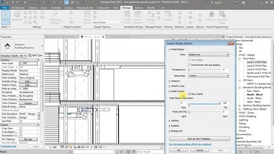Click the home icon on North - Mech tab
Screen dimensions: 274x154
coord(82,37)
